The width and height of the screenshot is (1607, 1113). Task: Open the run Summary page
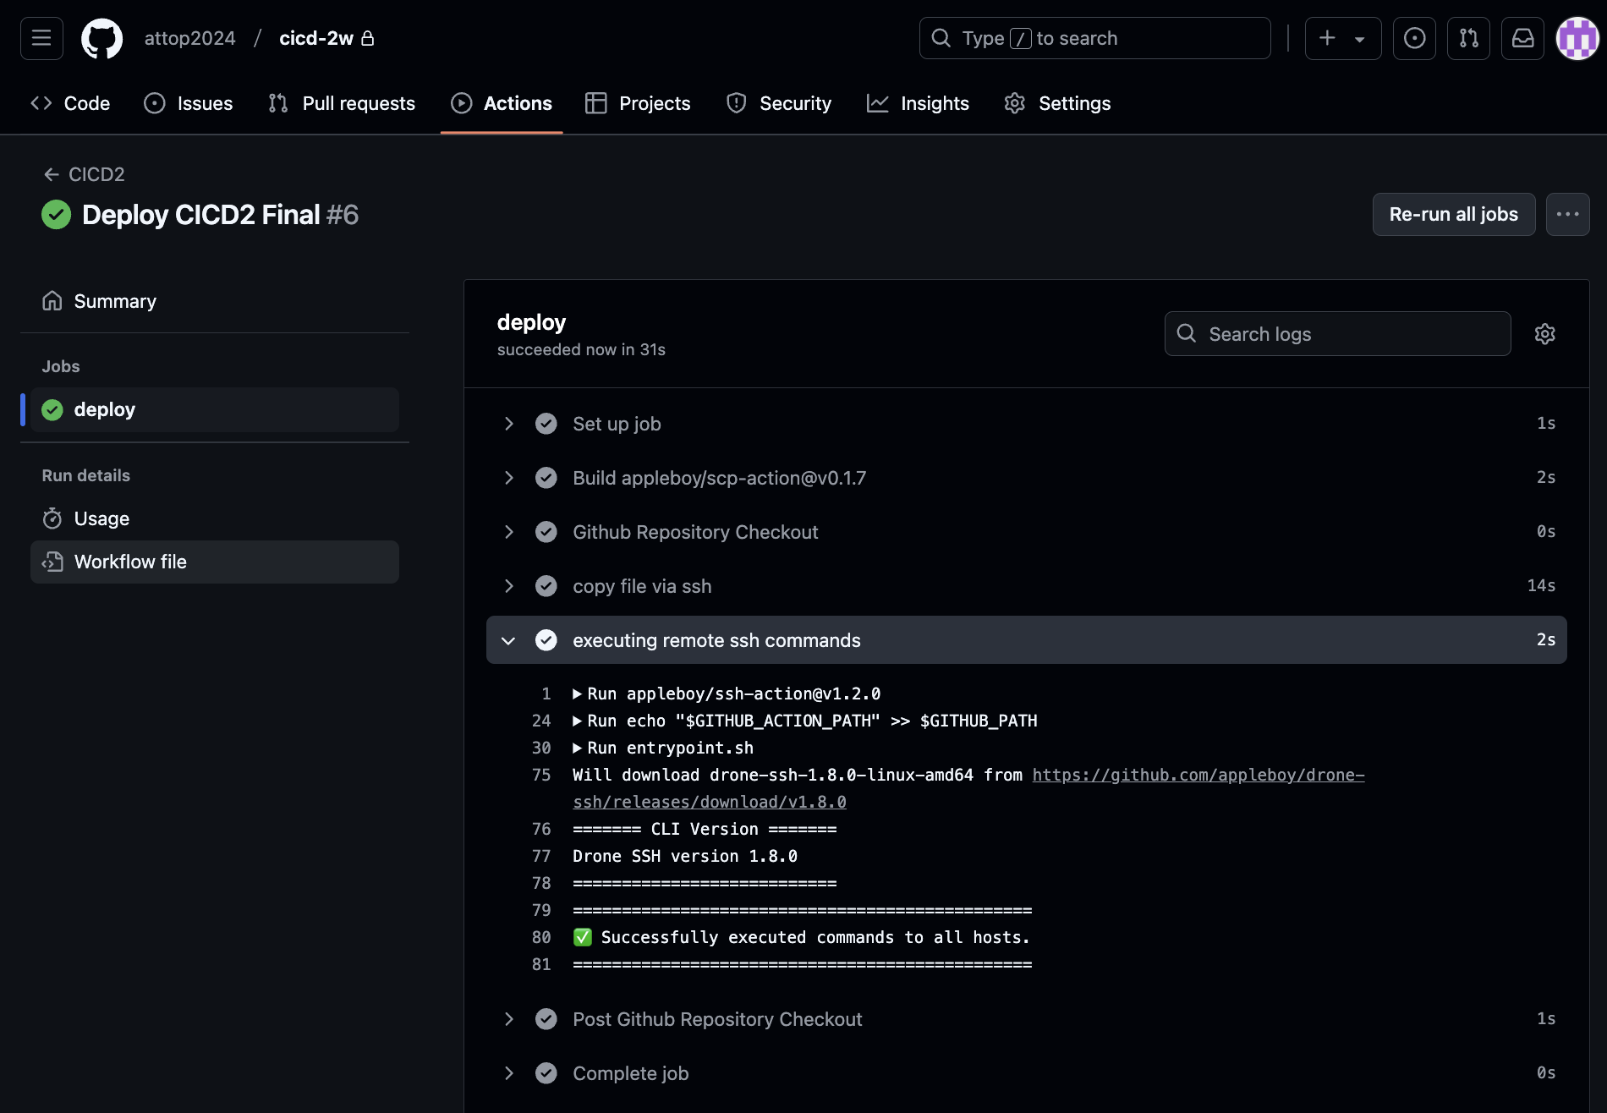(x=215, y=301)
